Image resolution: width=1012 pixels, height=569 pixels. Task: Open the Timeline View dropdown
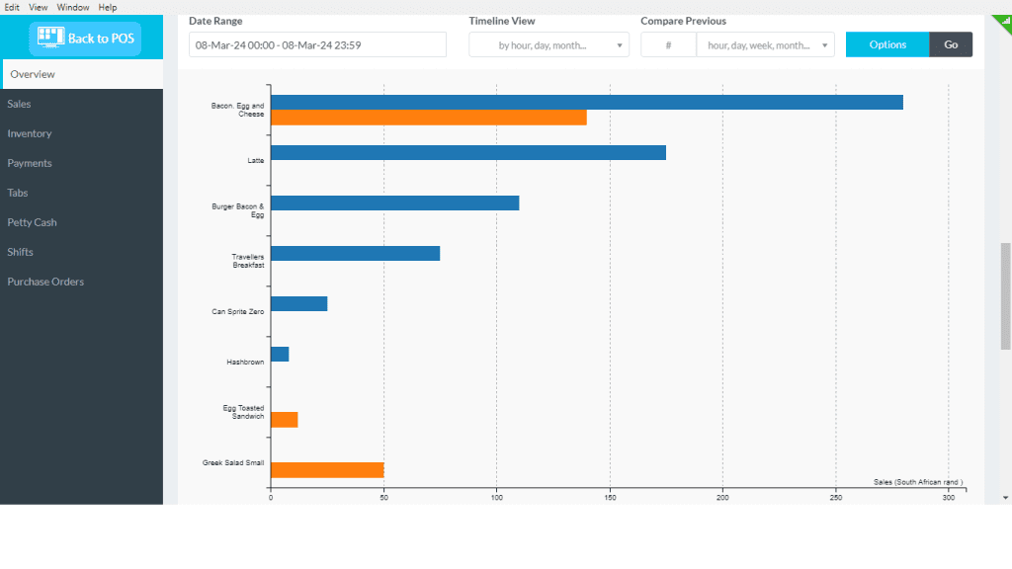click(x=548, y=44)
